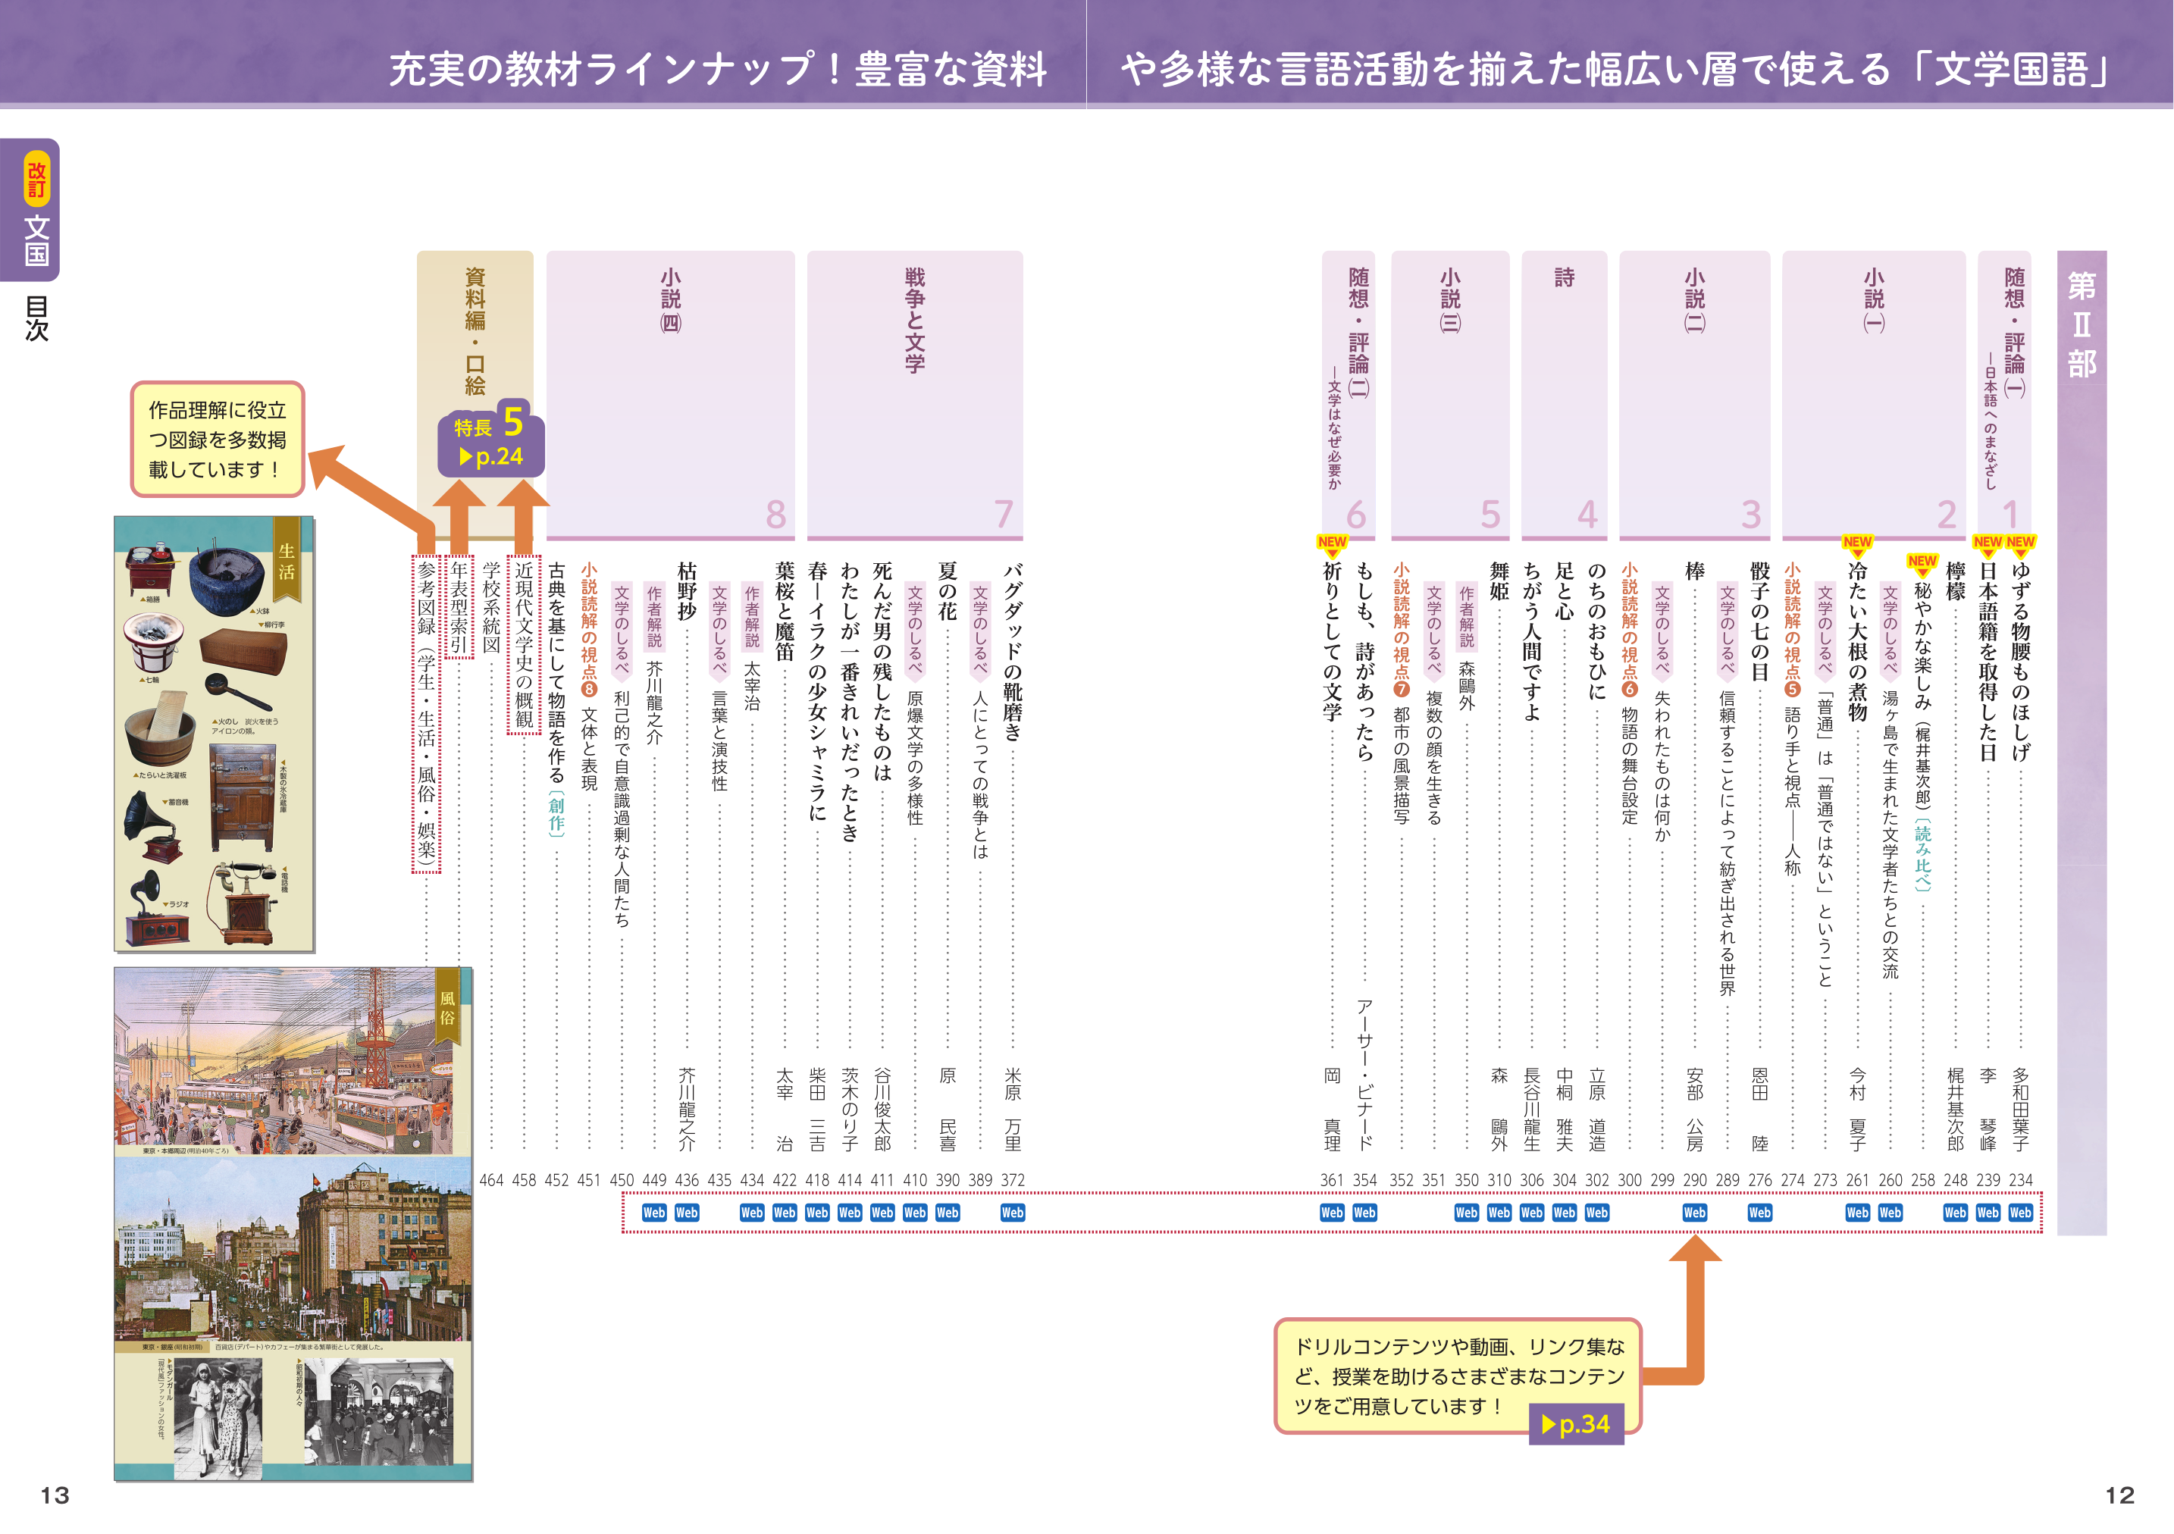2174x1534 pixels.
Task: Open the Web icon for page 276
Action: [x=1759, y=1212]
